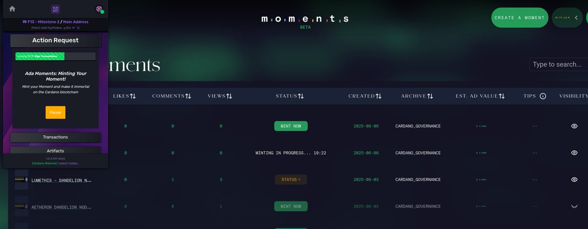Pause the signing transaction
Screen dimensions: 588x229
click(55, 112)
